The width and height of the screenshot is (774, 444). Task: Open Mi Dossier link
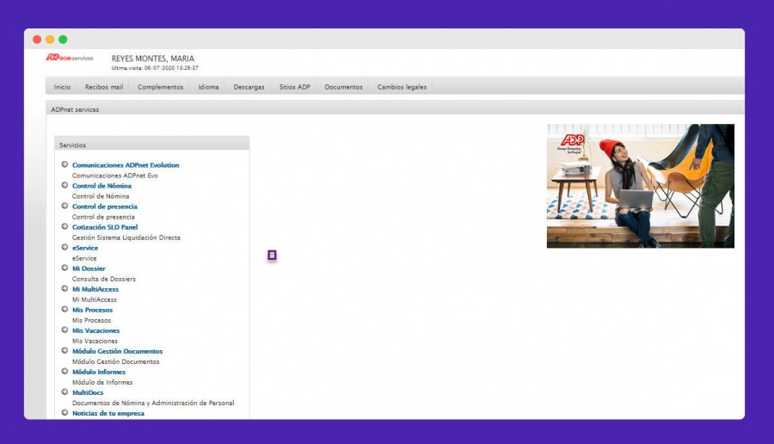coord(89,268)
